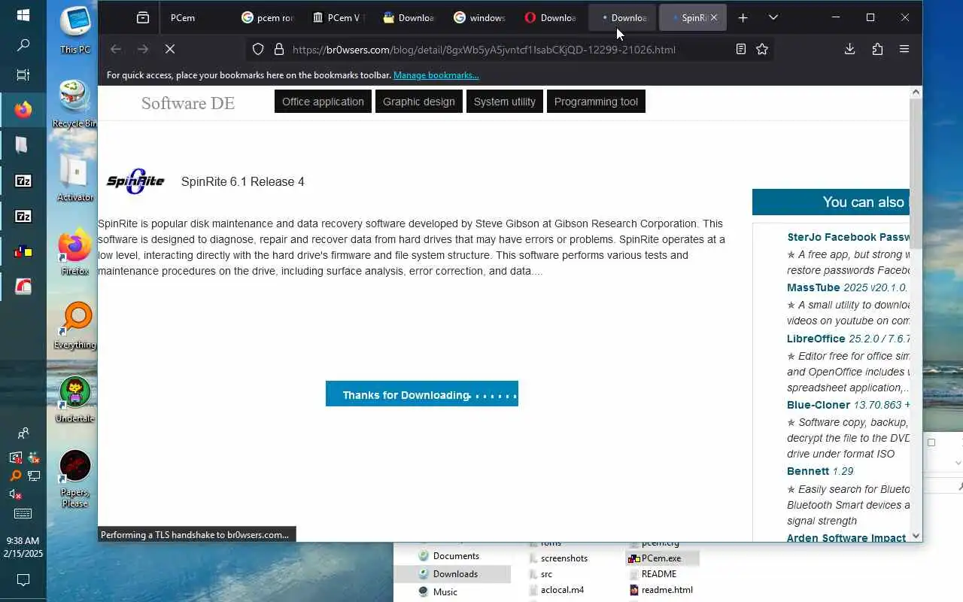This screenshot has width=963, height=602.
Task: Open the Firefox hamburger application menu
Action: pos(904,49)
